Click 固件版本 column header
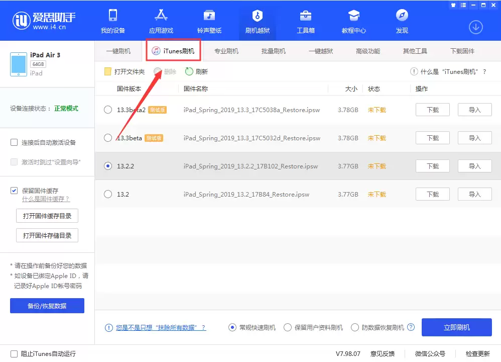Screen dimensions: 501x362 tap(129, 88)
